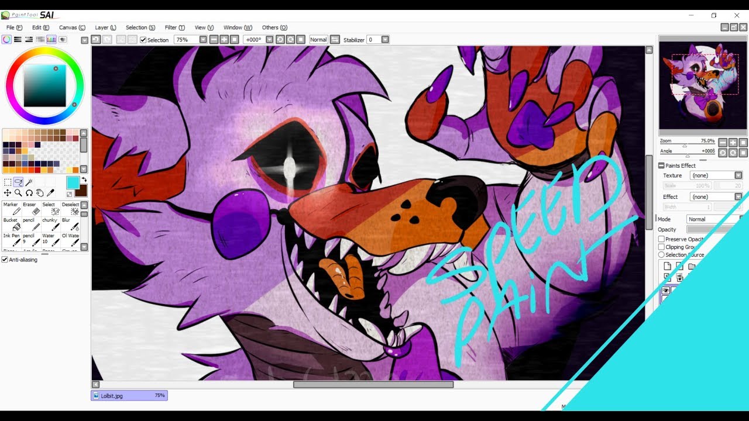Select the Eyedropper color picker tool
Image resolution: width=749 pixels, height=421 pixels.
(x=50, y=193)
